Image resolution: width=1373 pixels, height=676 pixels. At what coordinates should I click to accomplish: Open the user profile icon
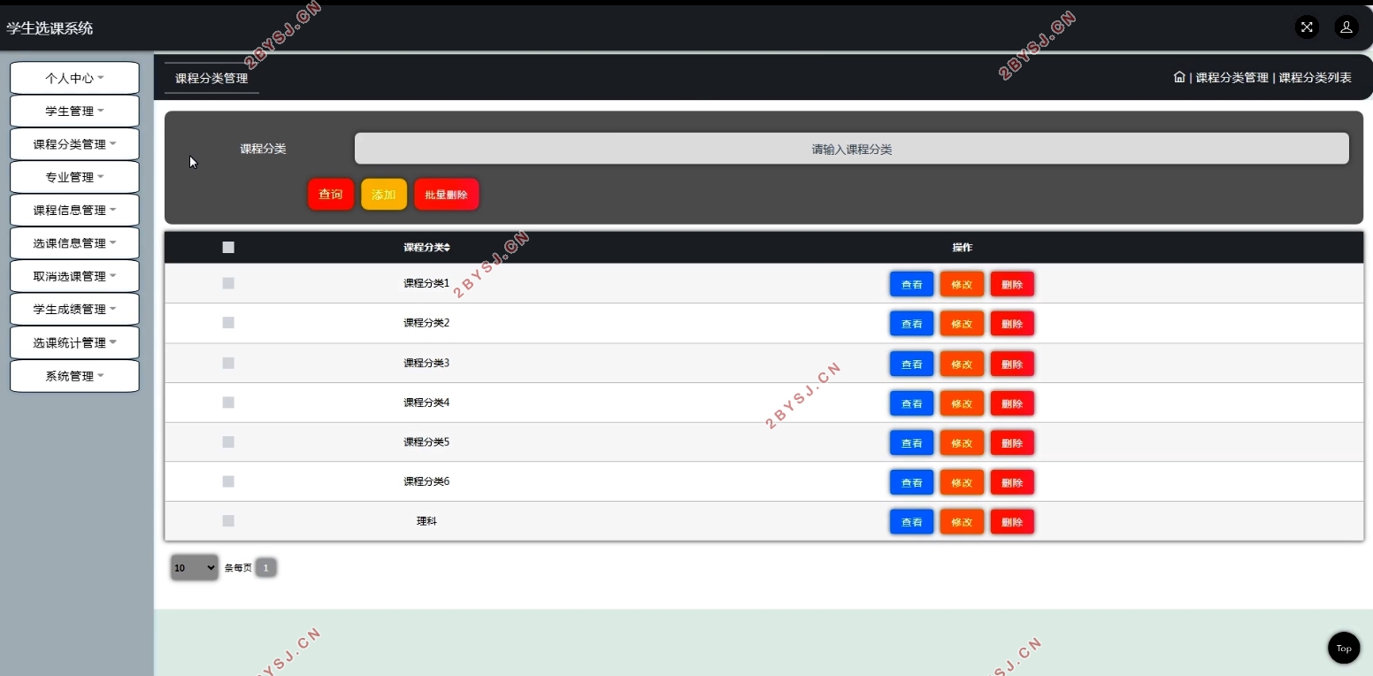[1346, 27]
